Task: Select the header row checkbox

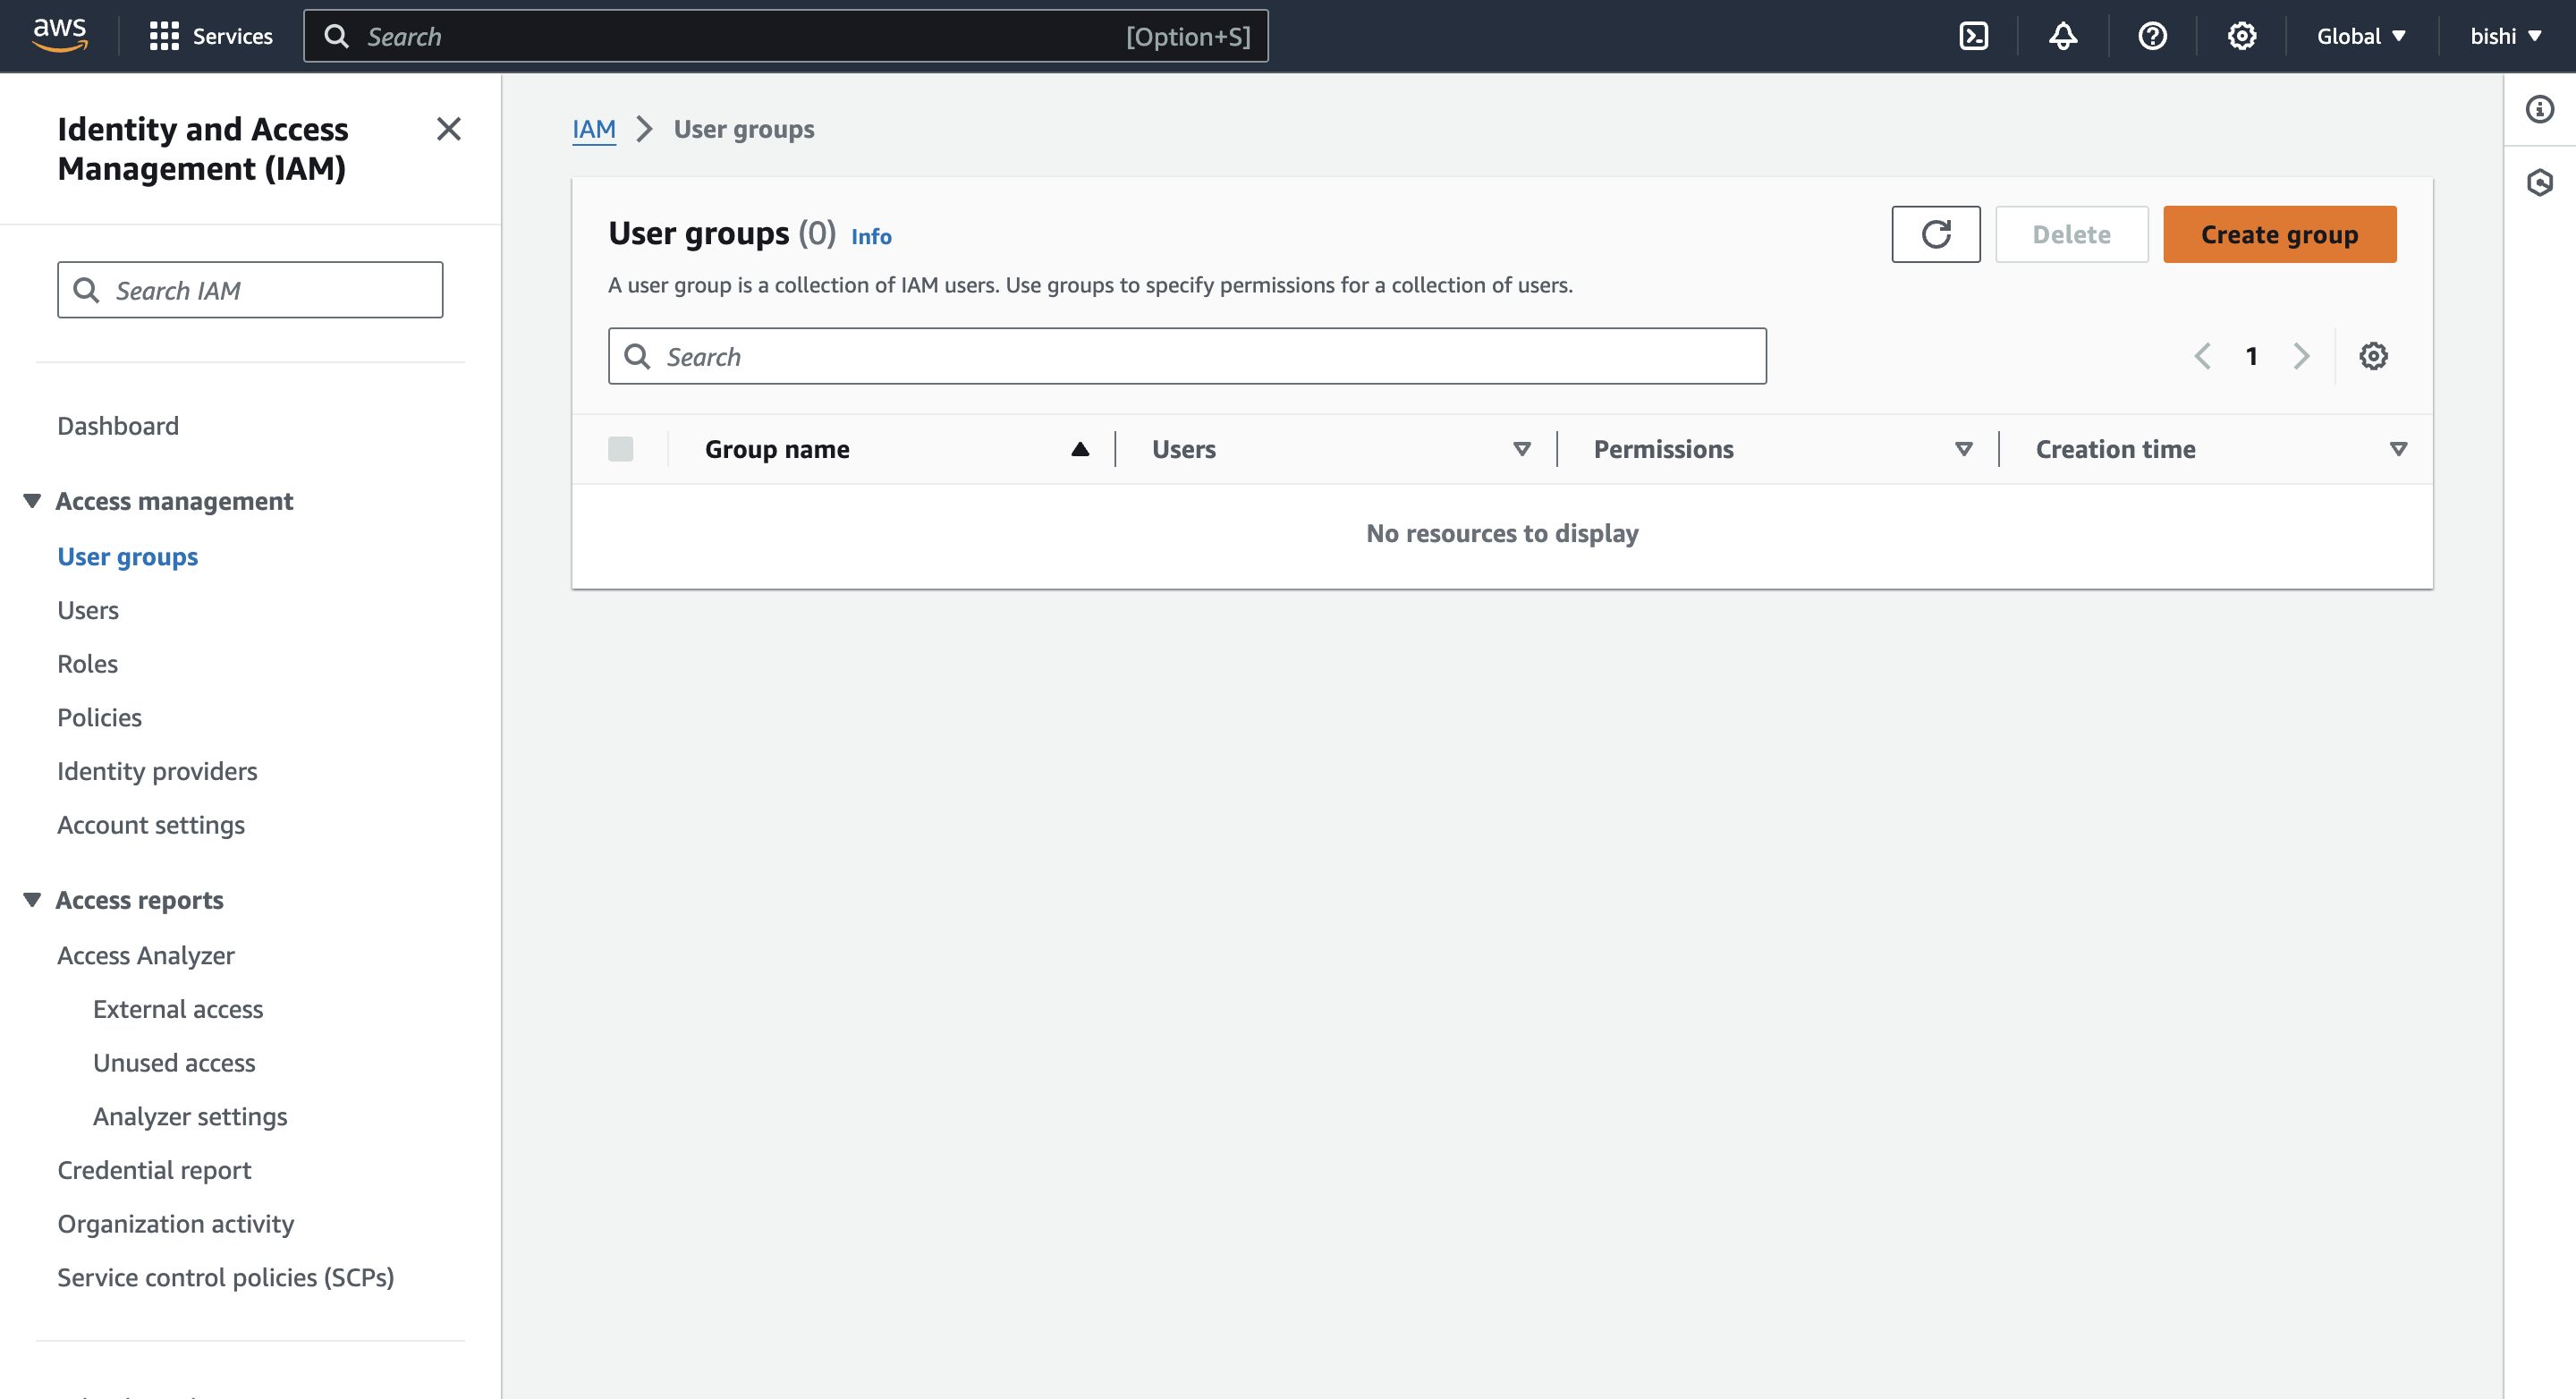Action: point(622,450)
